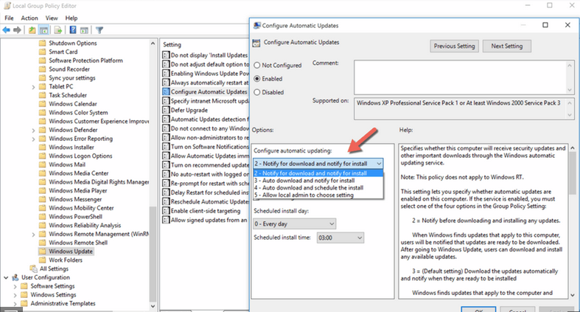Select 'Windows Media Player' in the tree
Viewport: 580px width, 312px height.
tap(78, 190)
